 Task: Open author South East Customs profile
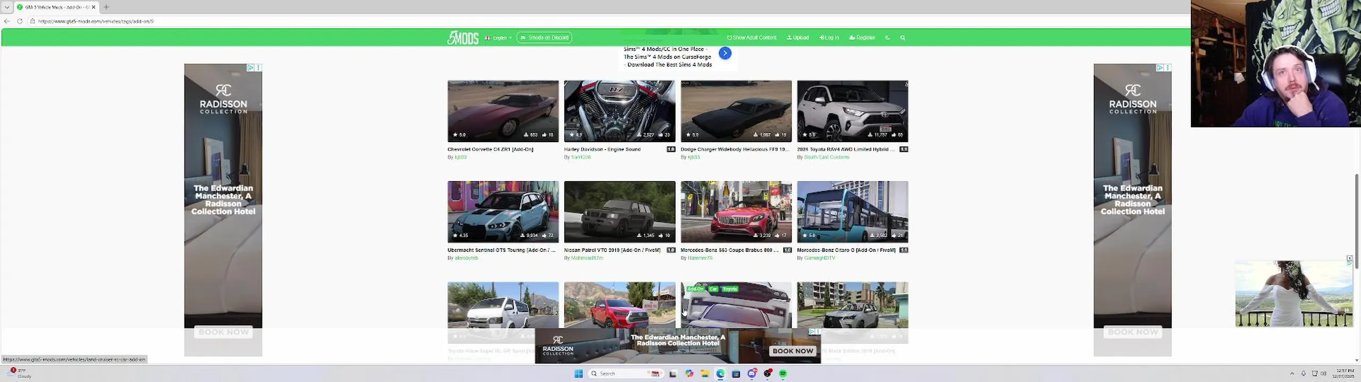tap(827, 157)
